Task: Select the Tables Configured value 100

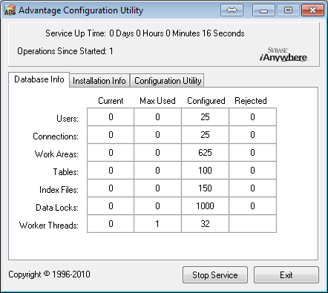Action: [x=205, y=171]
